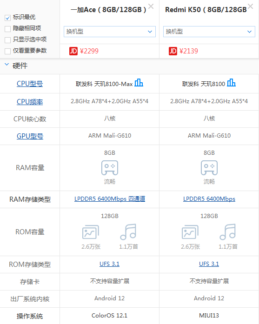Viewport: 259px width, 324px height.
Task: Remove 一加Ace from the comparison
Action: coord(151,7)
